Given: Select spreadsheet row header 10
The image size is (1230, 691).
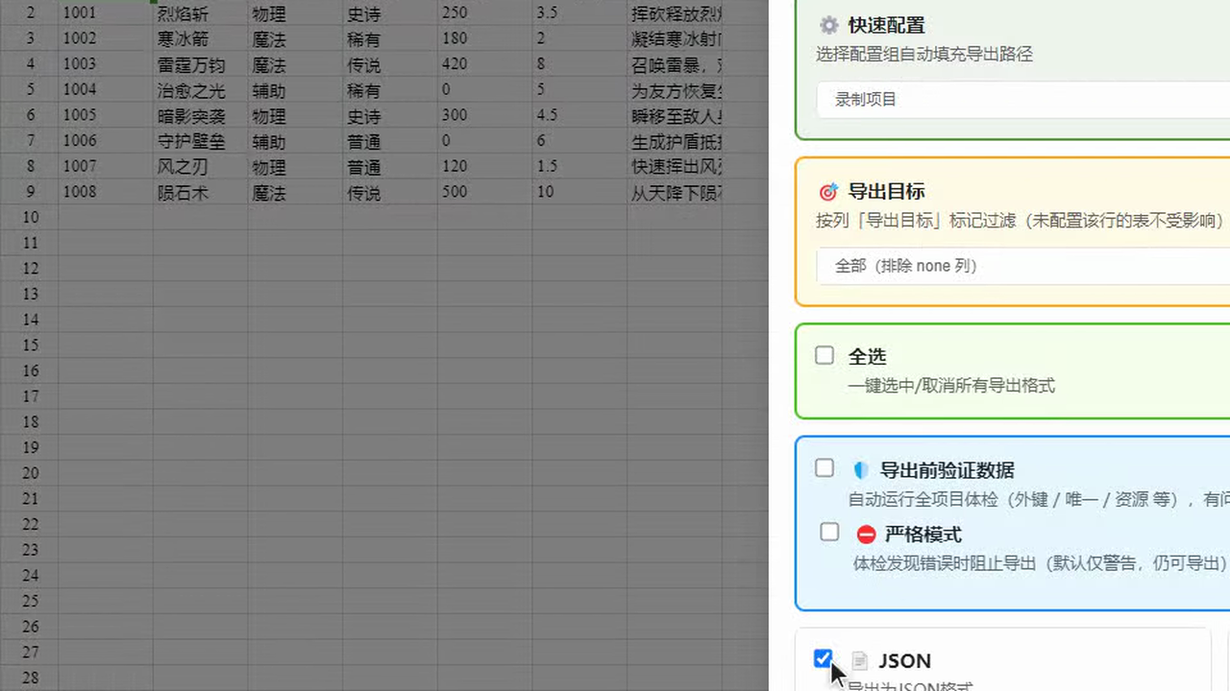Looking at the screenshot, I should [29, 217].
